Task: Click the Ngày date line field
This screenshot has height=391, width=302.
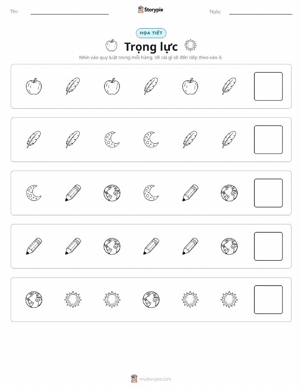Action: tap(261, 12)
